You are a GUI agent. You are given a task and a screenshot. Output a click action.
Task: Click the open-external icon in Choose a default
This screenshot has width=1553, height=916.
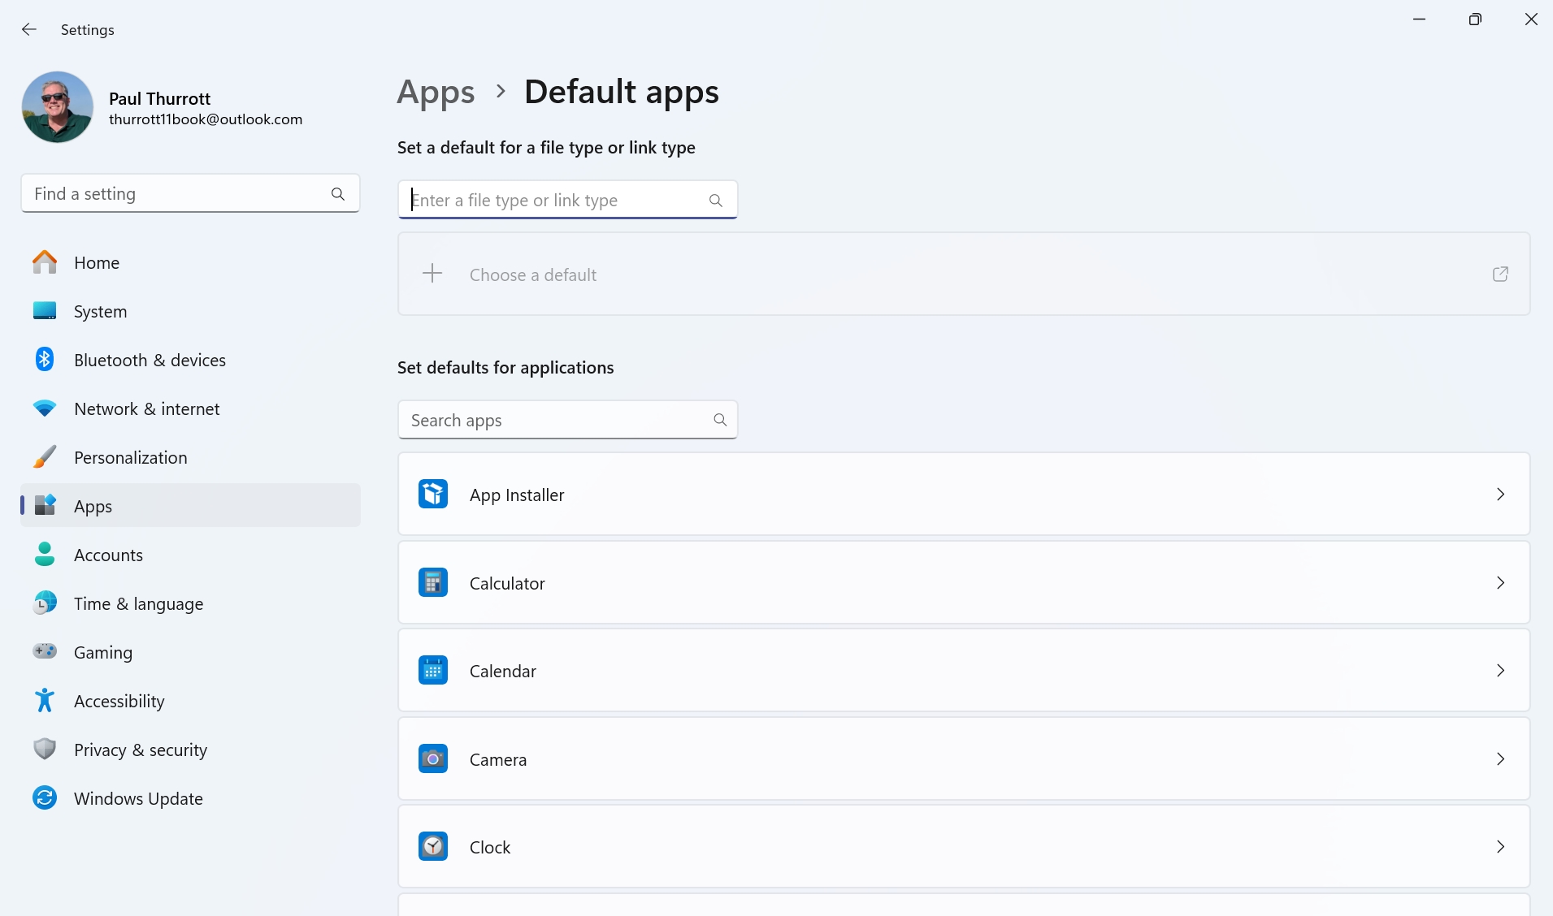tap(1500, 274)
